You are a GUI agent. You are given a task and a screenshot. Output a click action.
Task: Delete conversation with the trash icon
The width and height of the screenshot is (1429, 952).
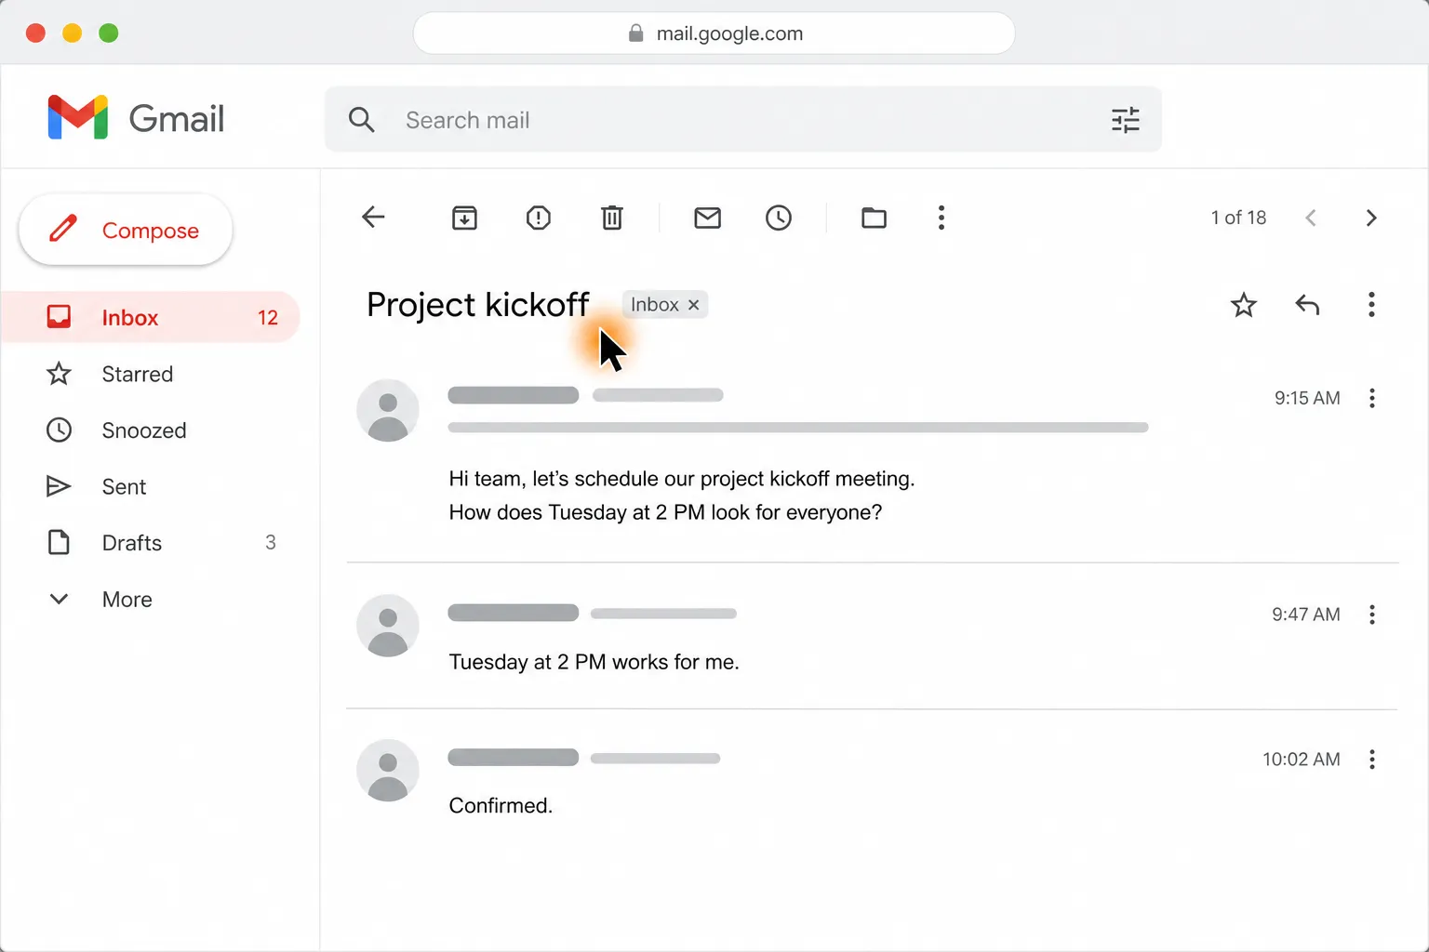pos(611,218)
